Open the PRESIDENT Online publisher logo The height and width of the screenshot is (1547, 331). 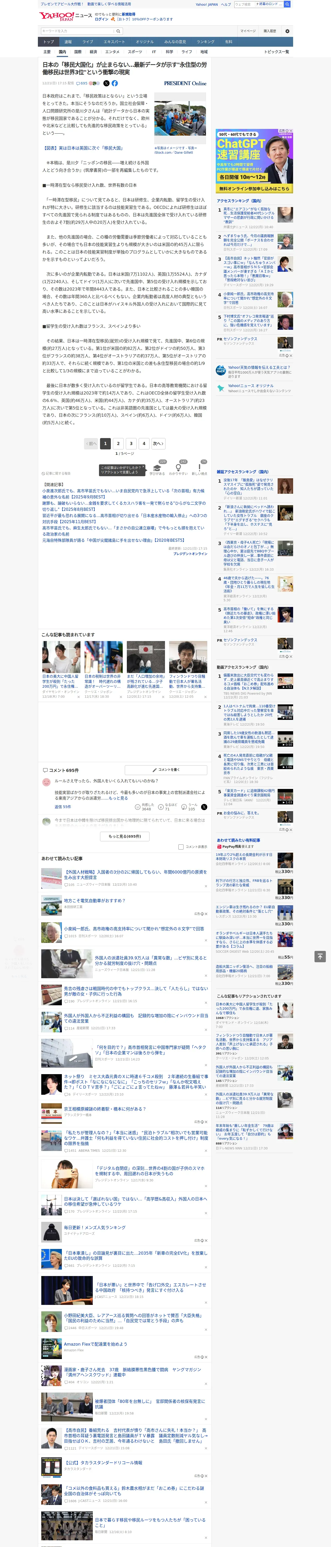185,84
